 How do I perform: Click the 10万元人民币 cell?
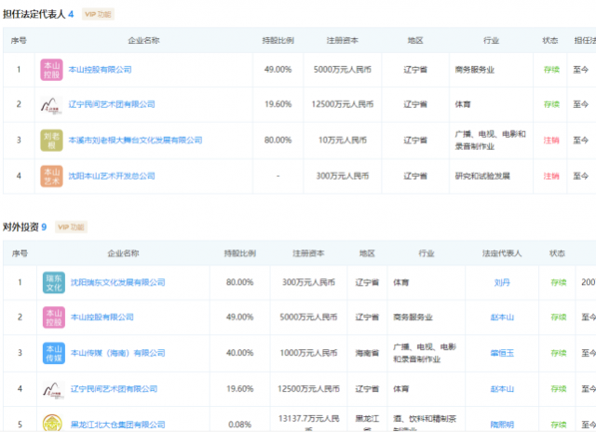[x=342, y=141]
